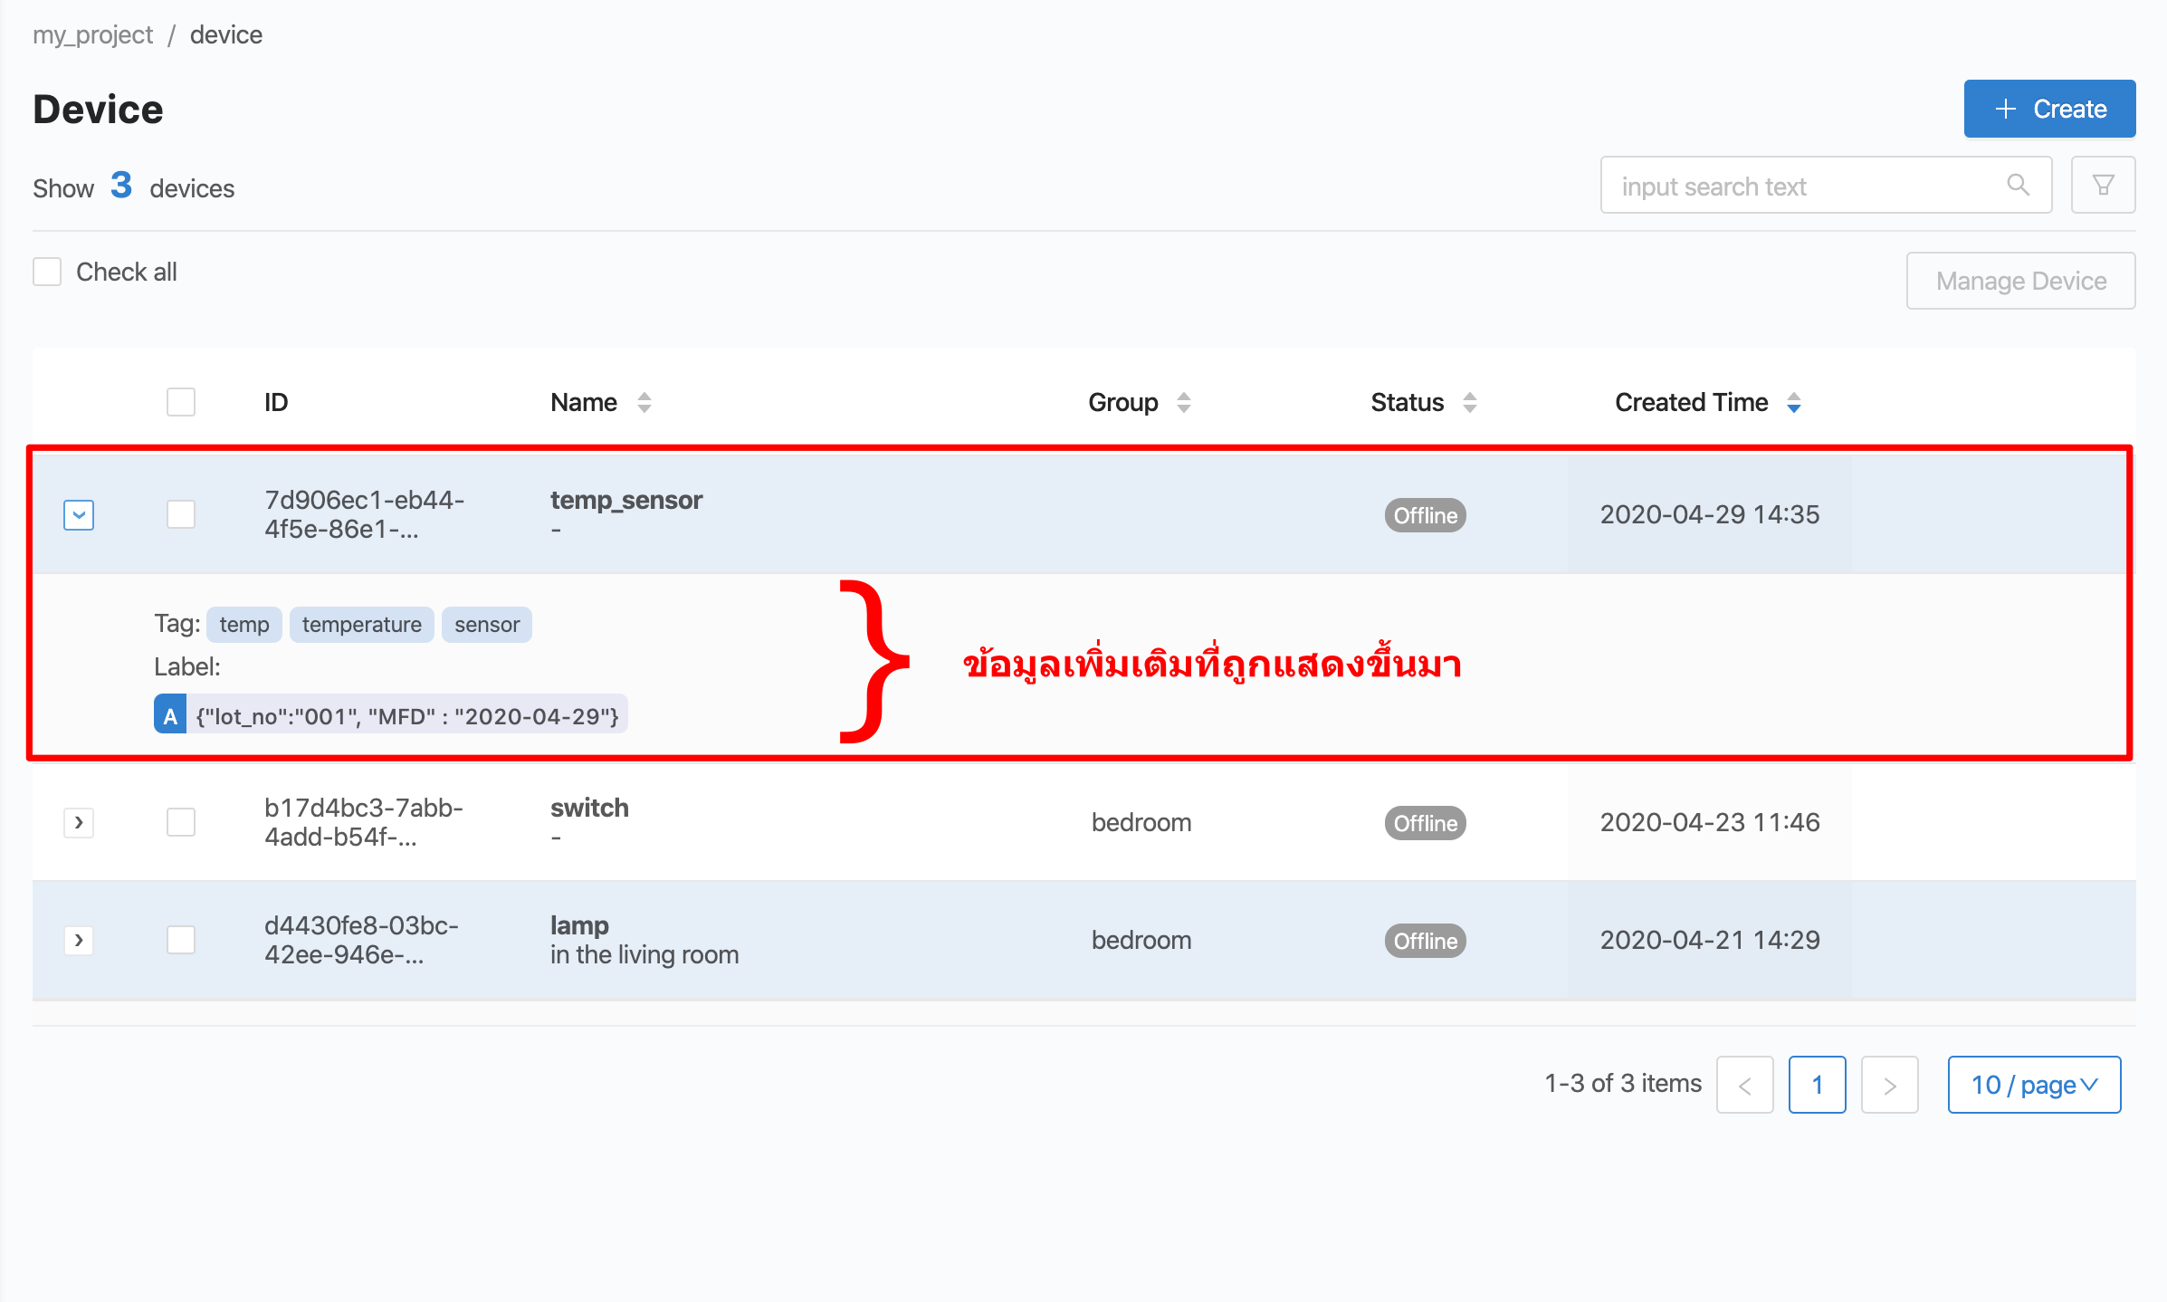Go to my_project breadcrumb link
The height and width of the screenshot is (1302, 2167).
coord(92,34)
